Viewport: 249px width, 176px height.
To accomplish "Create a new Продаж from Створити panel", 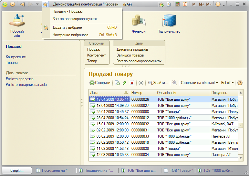I will (94, 49).
